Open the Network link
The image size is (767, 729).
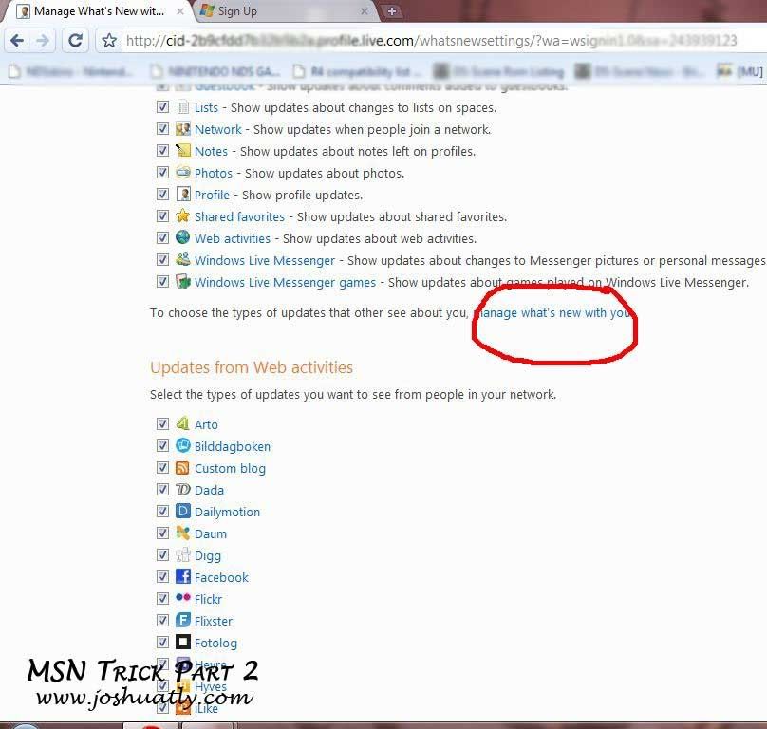[x=218, y=130]
